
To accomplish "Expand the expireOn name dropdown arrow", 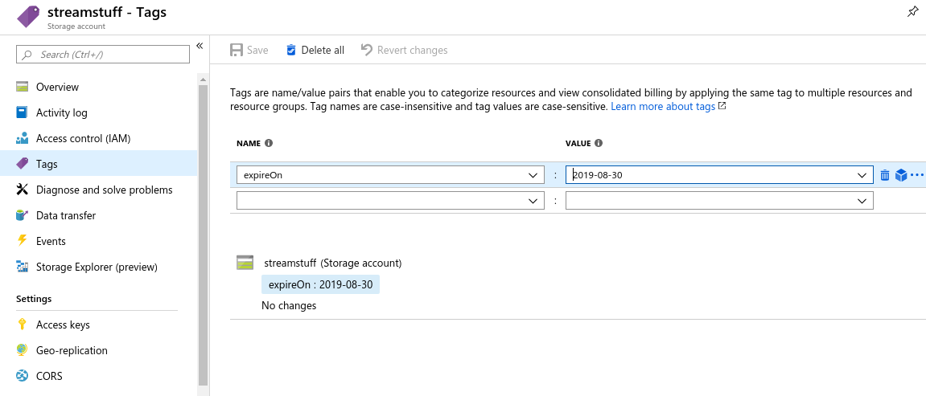I will point(533,176).
